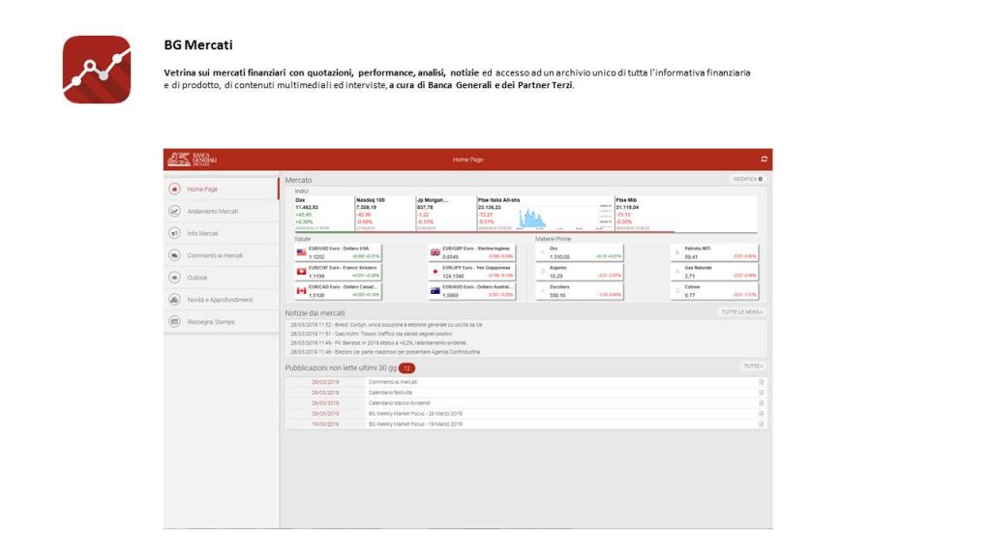Open the Oro commodity card

(x=580, y=252)
